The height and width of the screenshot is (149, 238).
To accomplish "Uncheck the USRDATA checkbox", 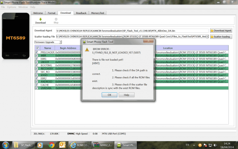I will pos(36,88).
